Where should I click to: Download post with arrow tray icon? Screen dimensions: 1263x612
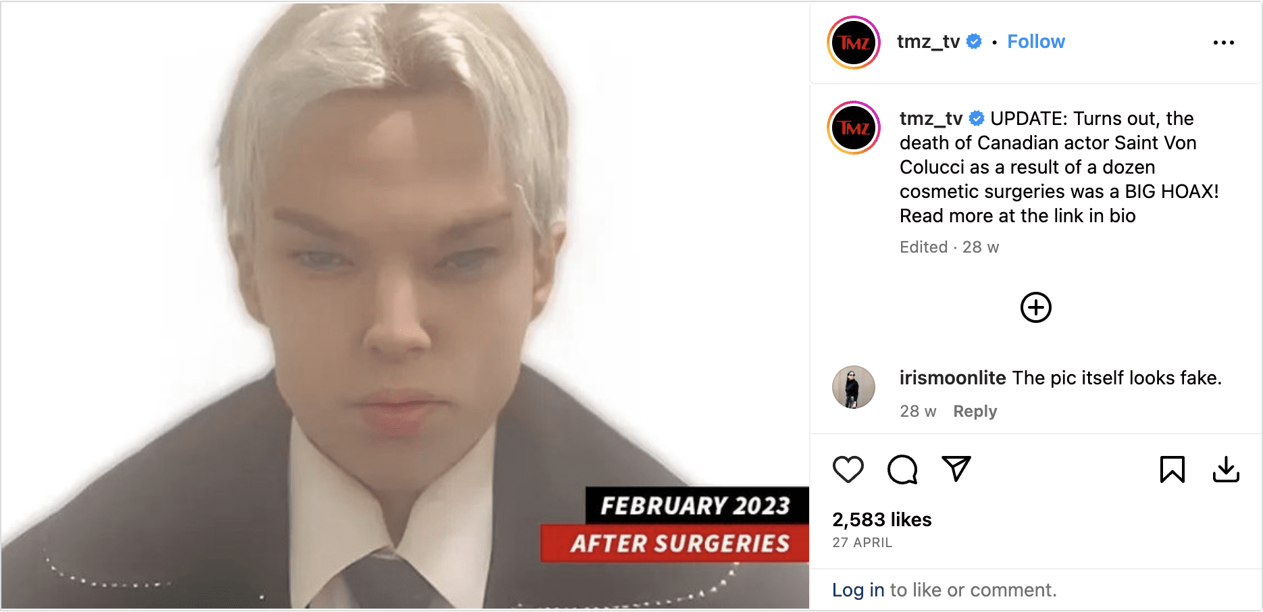1226,469
